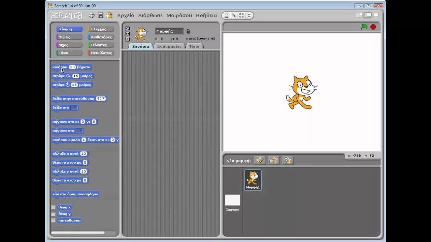The image size is (431, 242).
Task: Click the πήγαινε στο x: y: block
Action: point(74,122)
